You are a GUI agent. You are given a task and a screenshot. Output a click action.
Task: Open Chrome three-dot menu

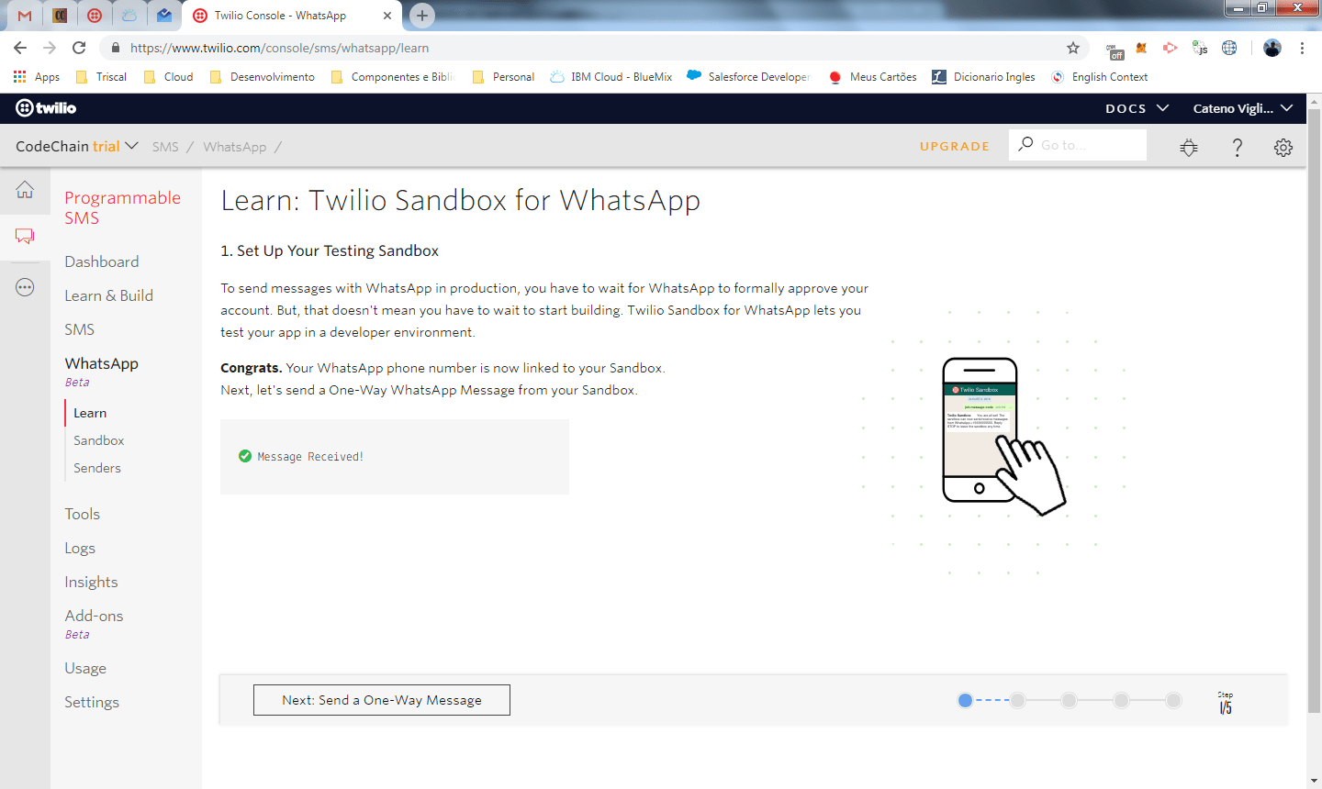point(1302,48)
